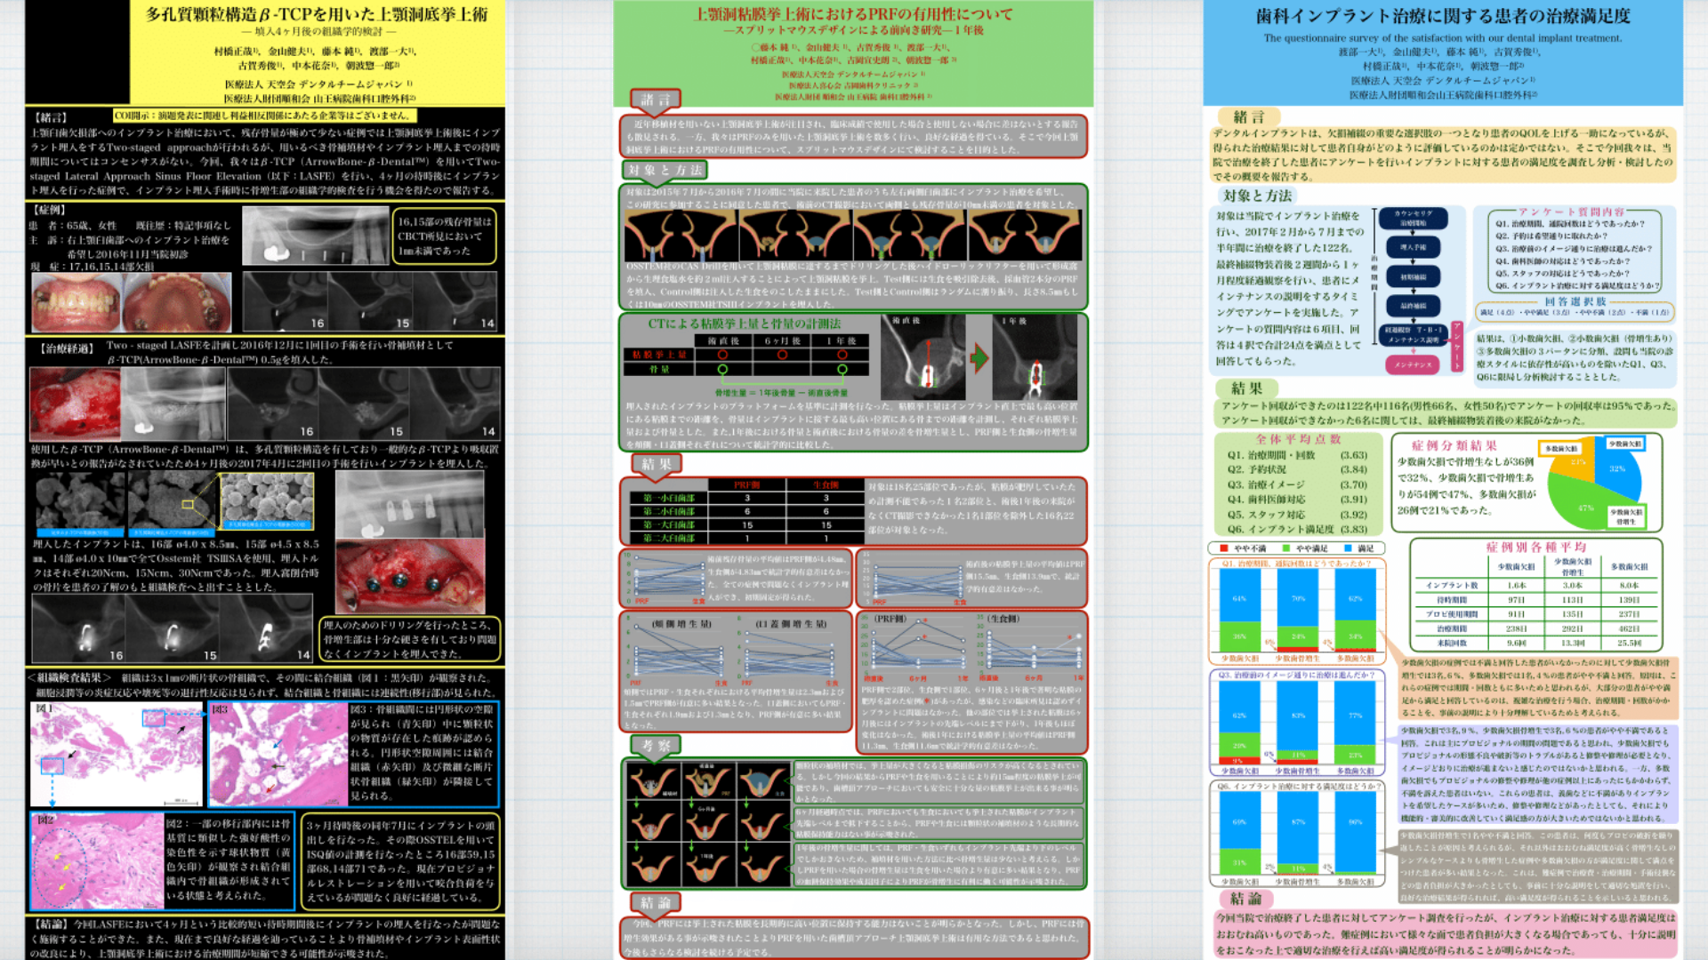Viewport: 1708px width, 960px height.
Task: Click the カウンセリング flowchart box at top
Action: pyautogui.click(x=1413, y=218)
